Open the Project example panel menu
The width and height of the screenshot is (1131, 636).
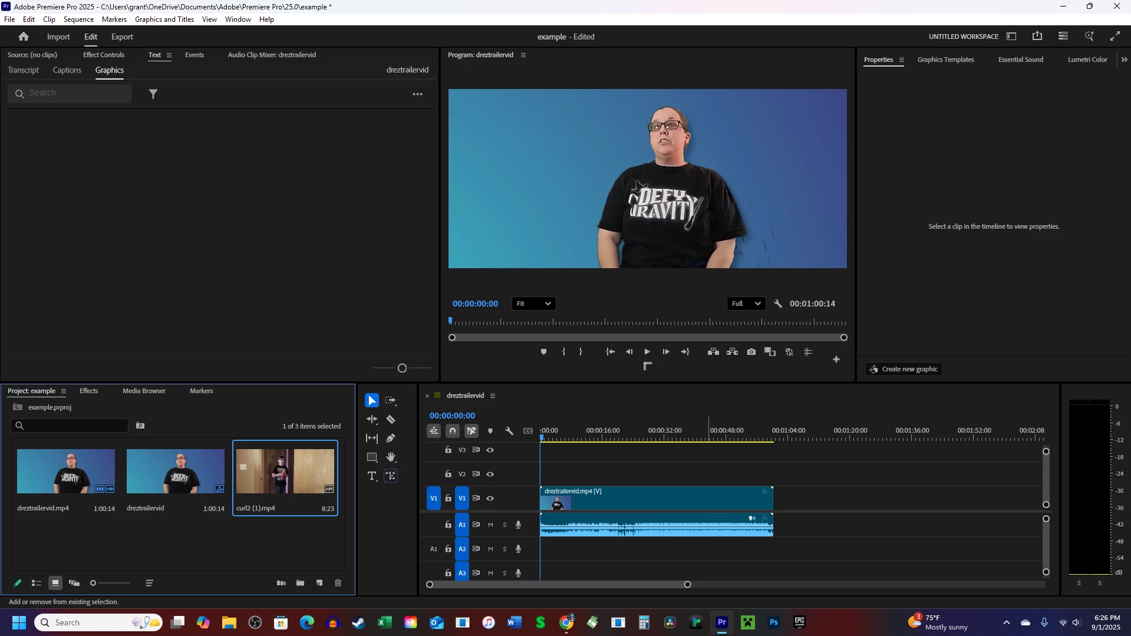coord(64,391)
